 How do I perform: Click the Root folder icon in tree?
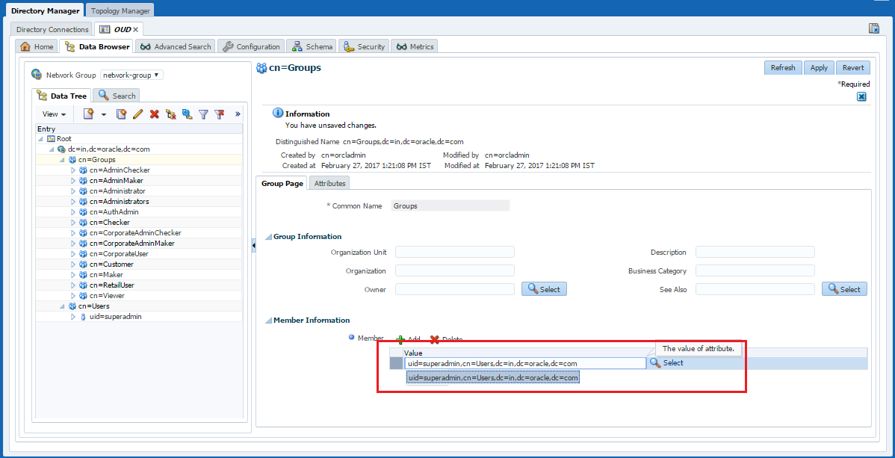click(51, 139)
